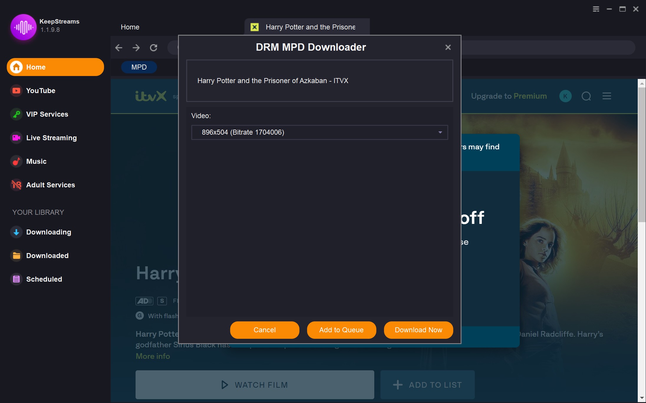Viewport: 646px width, 403px height.
Task: Open the Live Streaming section
Action: (51, 138)
